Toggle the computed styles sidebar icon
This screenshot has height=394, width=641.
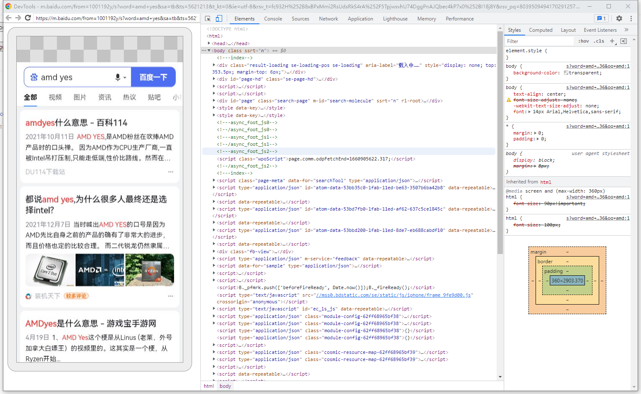[x=623, y=41]
